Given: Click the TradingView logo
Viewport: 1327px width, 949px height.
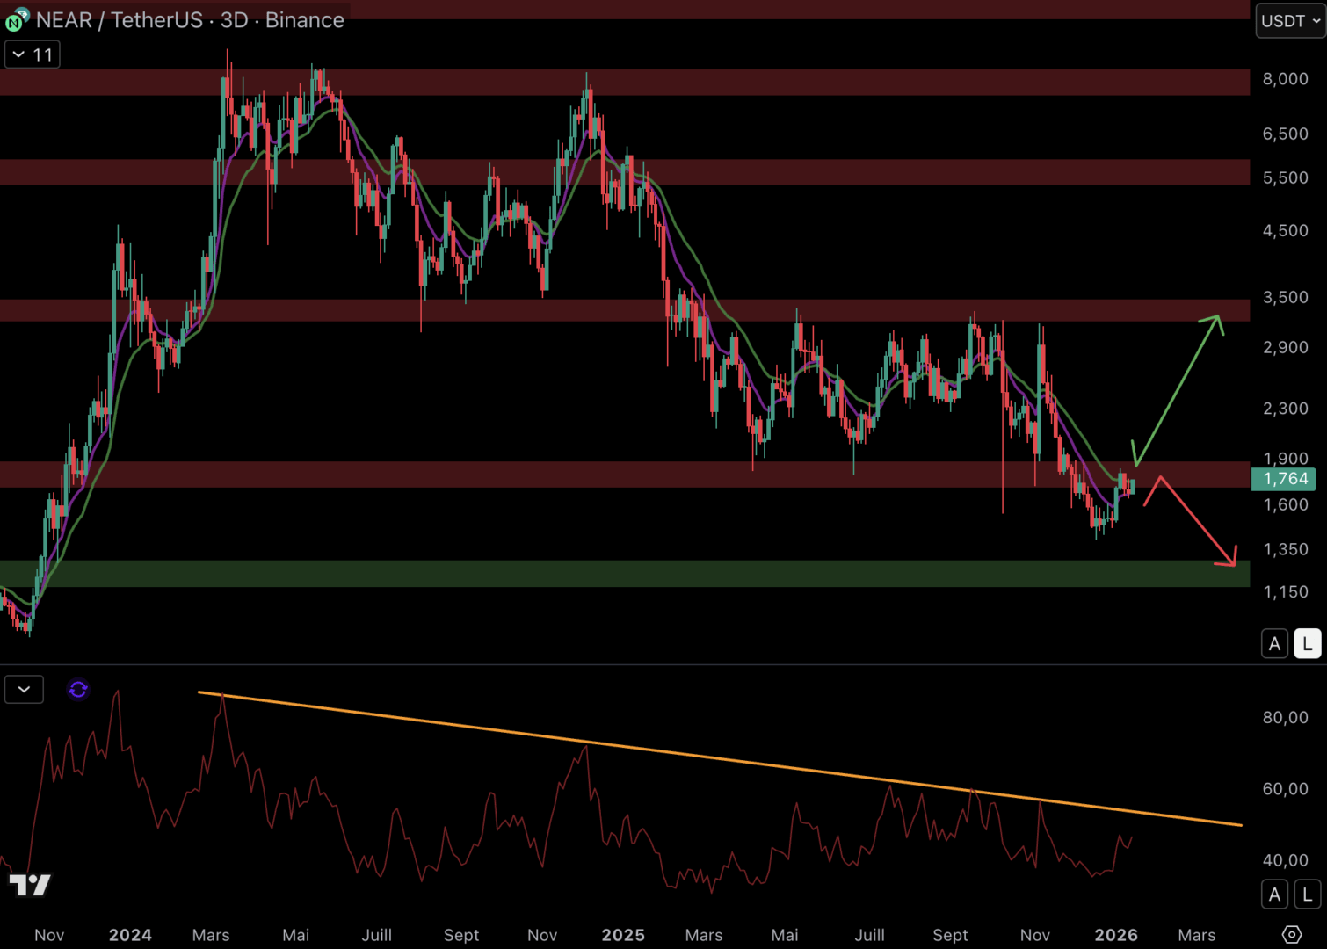Looking at the screenshot, I should [30, 885].
